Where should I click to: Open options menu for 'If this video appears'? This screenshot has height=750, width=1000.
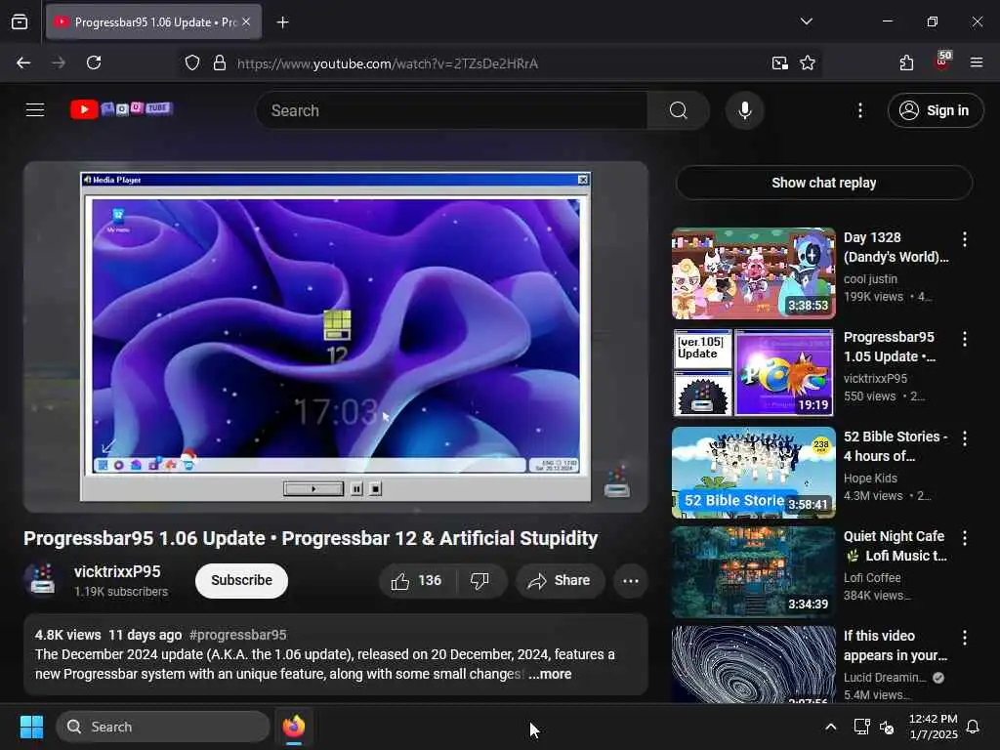coord(964,637)
